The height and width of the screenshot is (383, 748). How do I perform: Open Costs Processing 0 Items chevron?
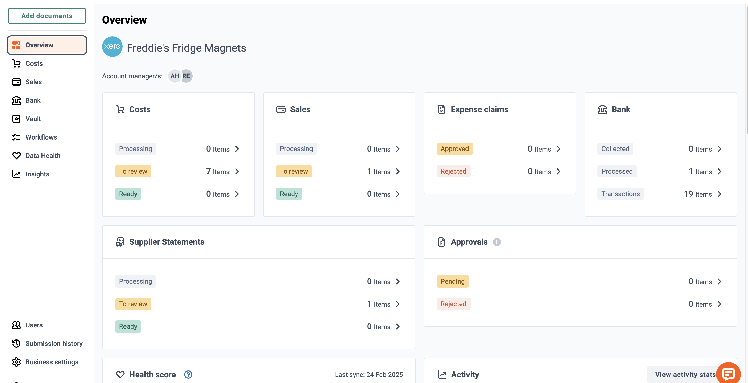237,149
